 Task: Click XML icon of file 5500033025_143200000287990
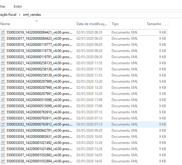[x=3, y=88]
